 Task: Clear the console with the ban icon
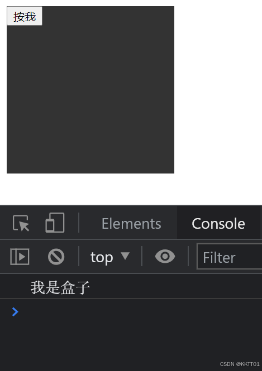click(x=56, y=257)
